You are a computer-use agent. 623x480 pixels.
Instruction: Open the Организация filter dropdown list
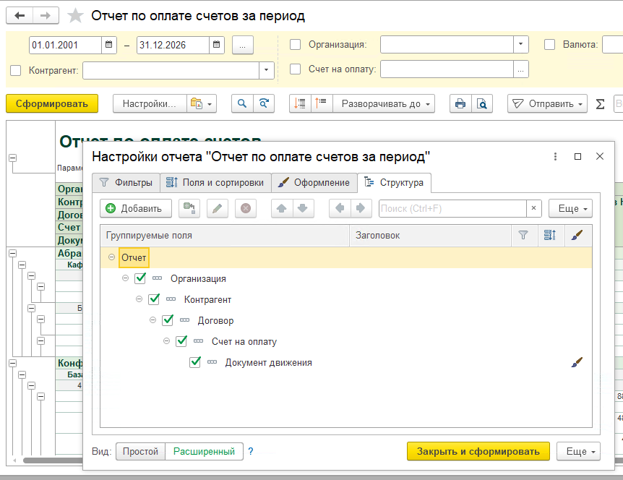(x=520, y=45)
